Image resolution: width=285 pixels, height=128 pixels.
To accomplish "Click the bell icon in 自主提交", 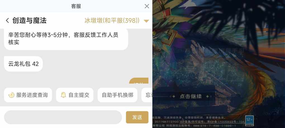I will point(63,95).
